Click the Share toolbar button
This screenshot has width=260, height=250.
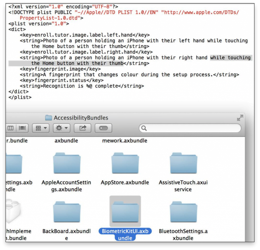coord(83,128)
